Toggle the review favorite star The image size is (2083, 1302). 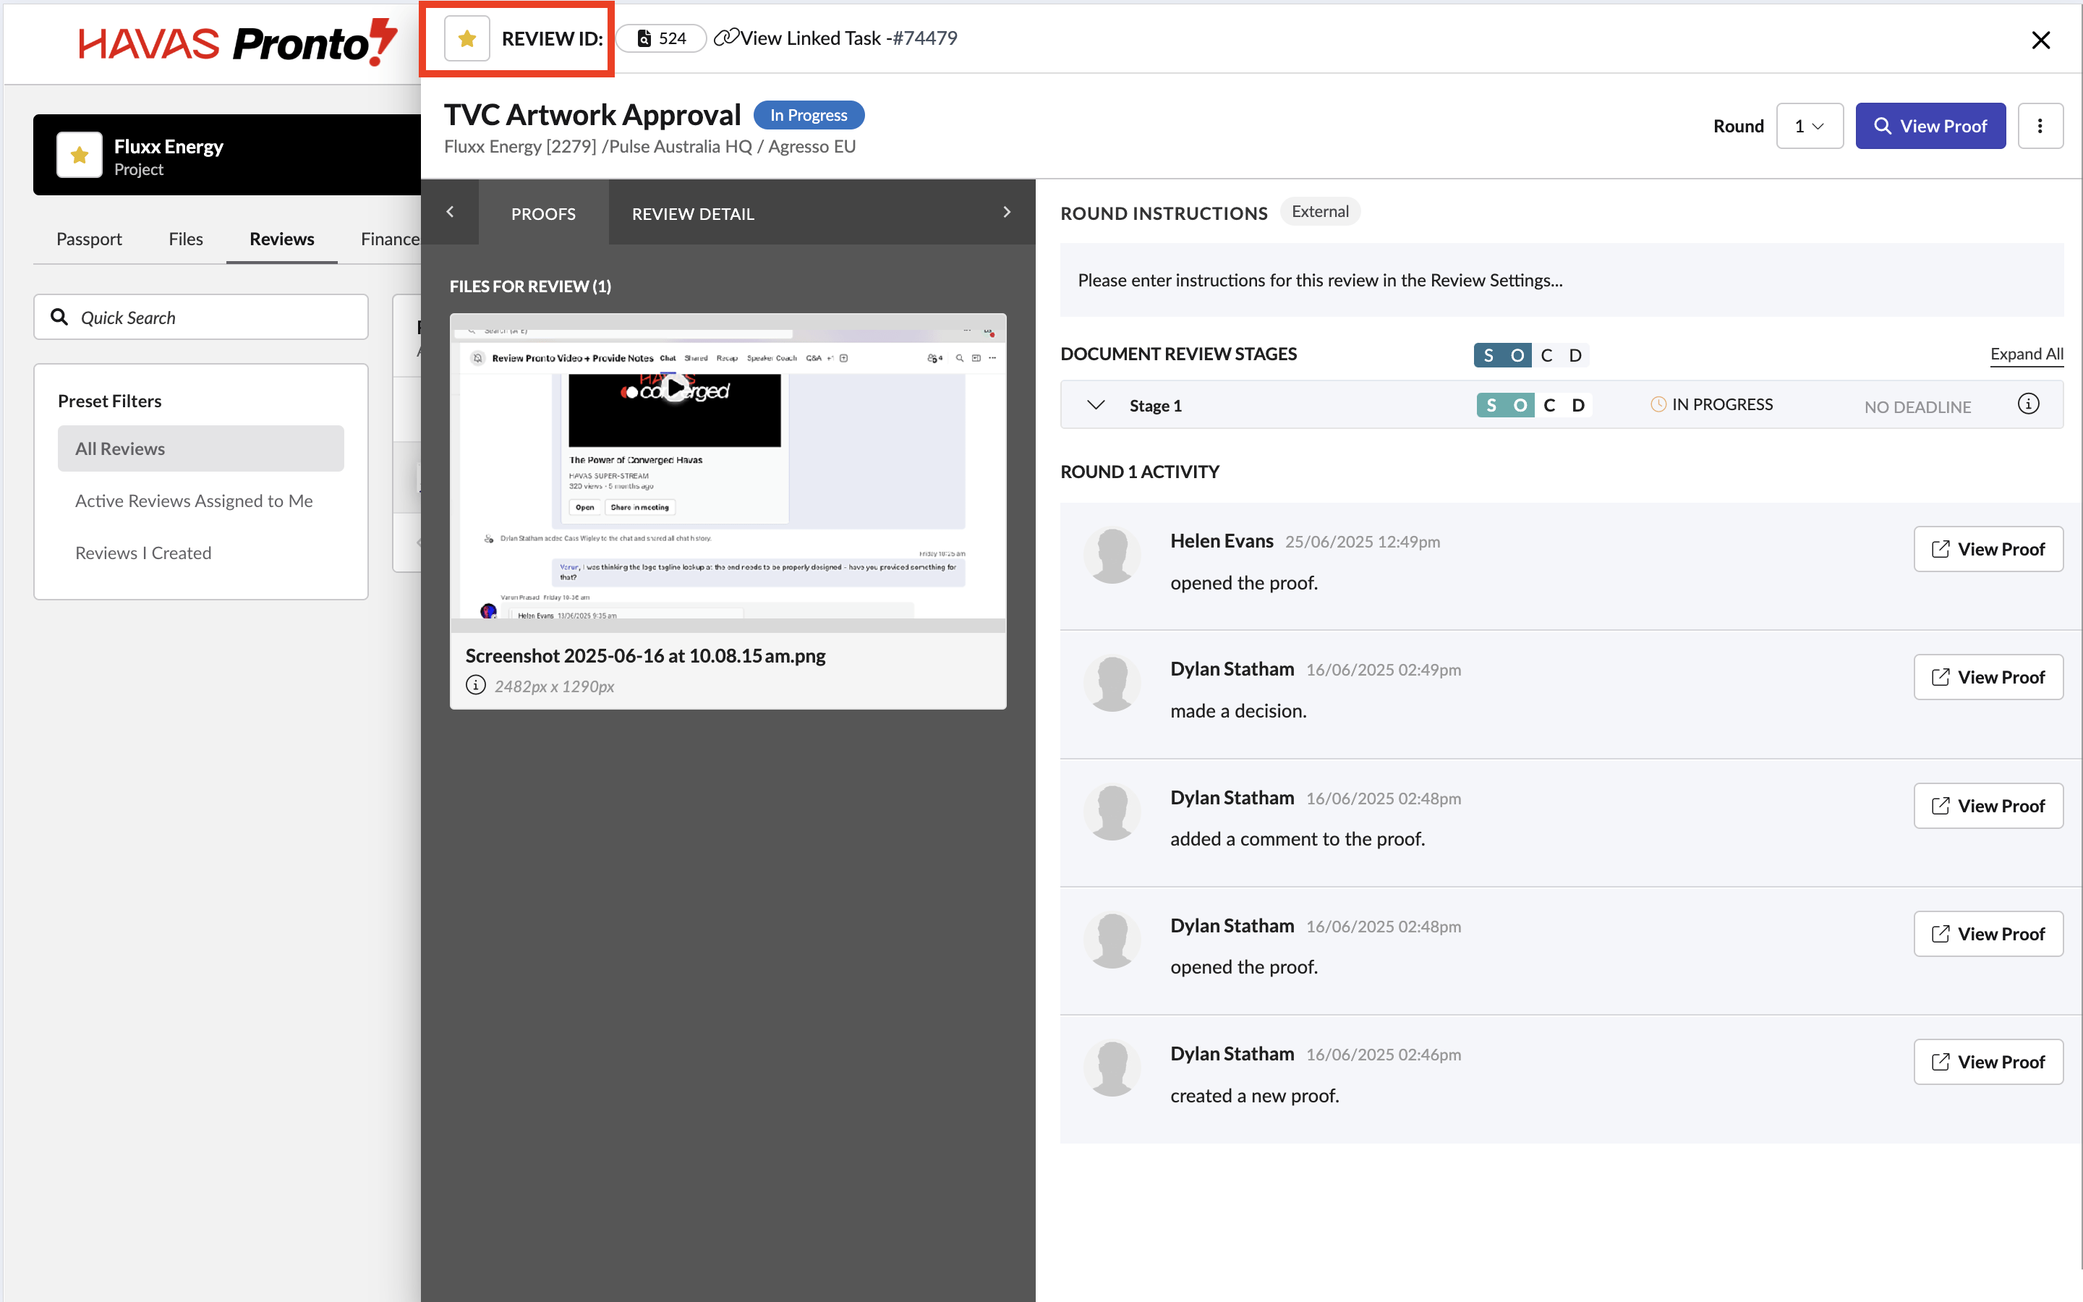[467, 39]
